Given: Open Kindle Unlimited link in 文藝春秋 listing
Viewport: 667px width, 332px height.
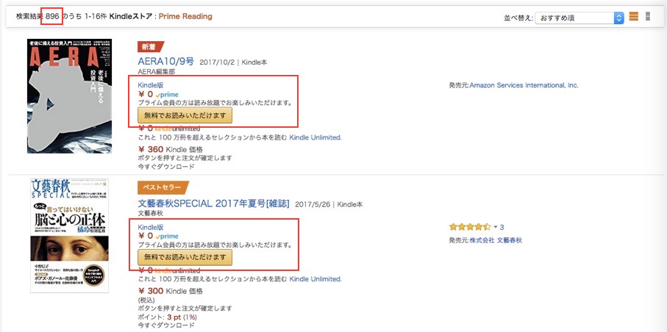Looking at the screenshot, I should tap(315, 279).
